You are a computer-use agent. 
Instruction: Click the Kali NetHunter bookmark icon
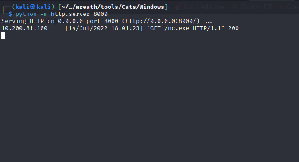179,7
